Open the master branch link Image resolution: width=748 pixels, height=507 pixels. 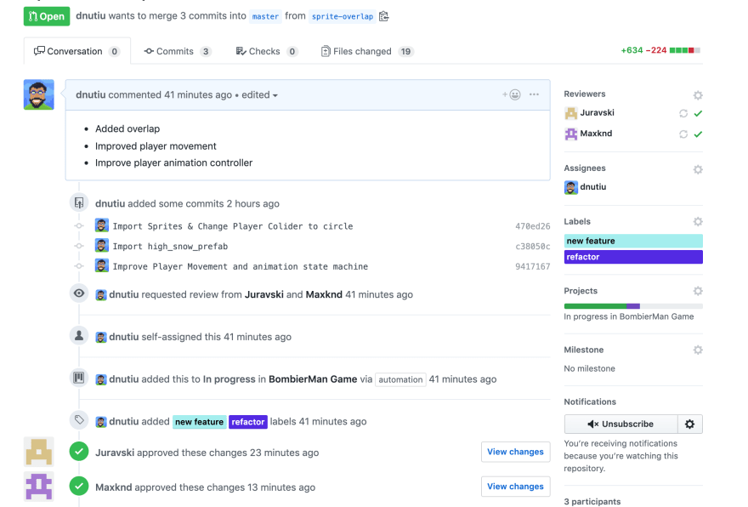pyautogui.click(x=265, y=17)
